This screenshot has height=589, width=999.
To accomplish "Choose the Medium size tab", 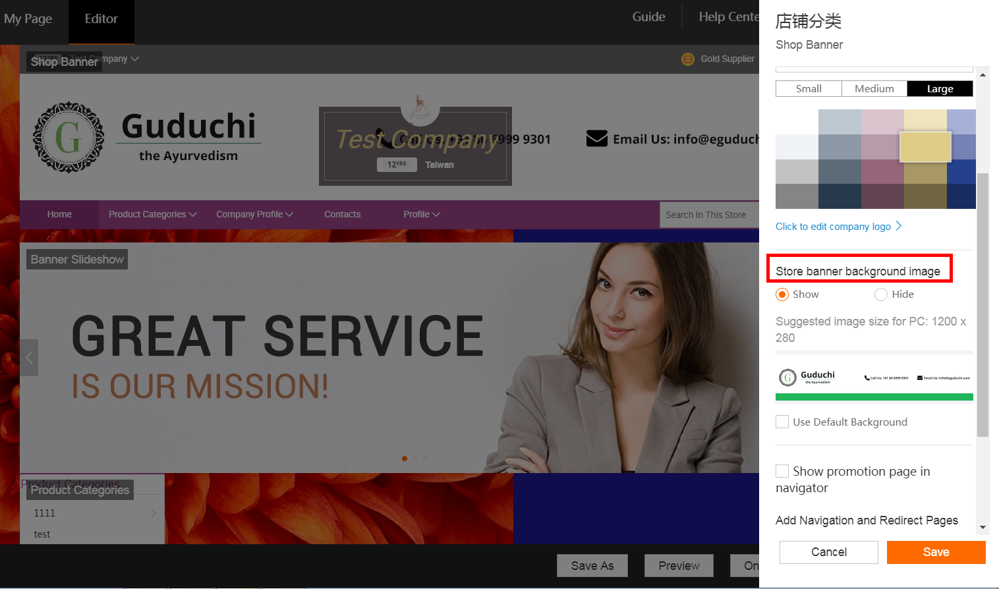I will click(874, 89).
